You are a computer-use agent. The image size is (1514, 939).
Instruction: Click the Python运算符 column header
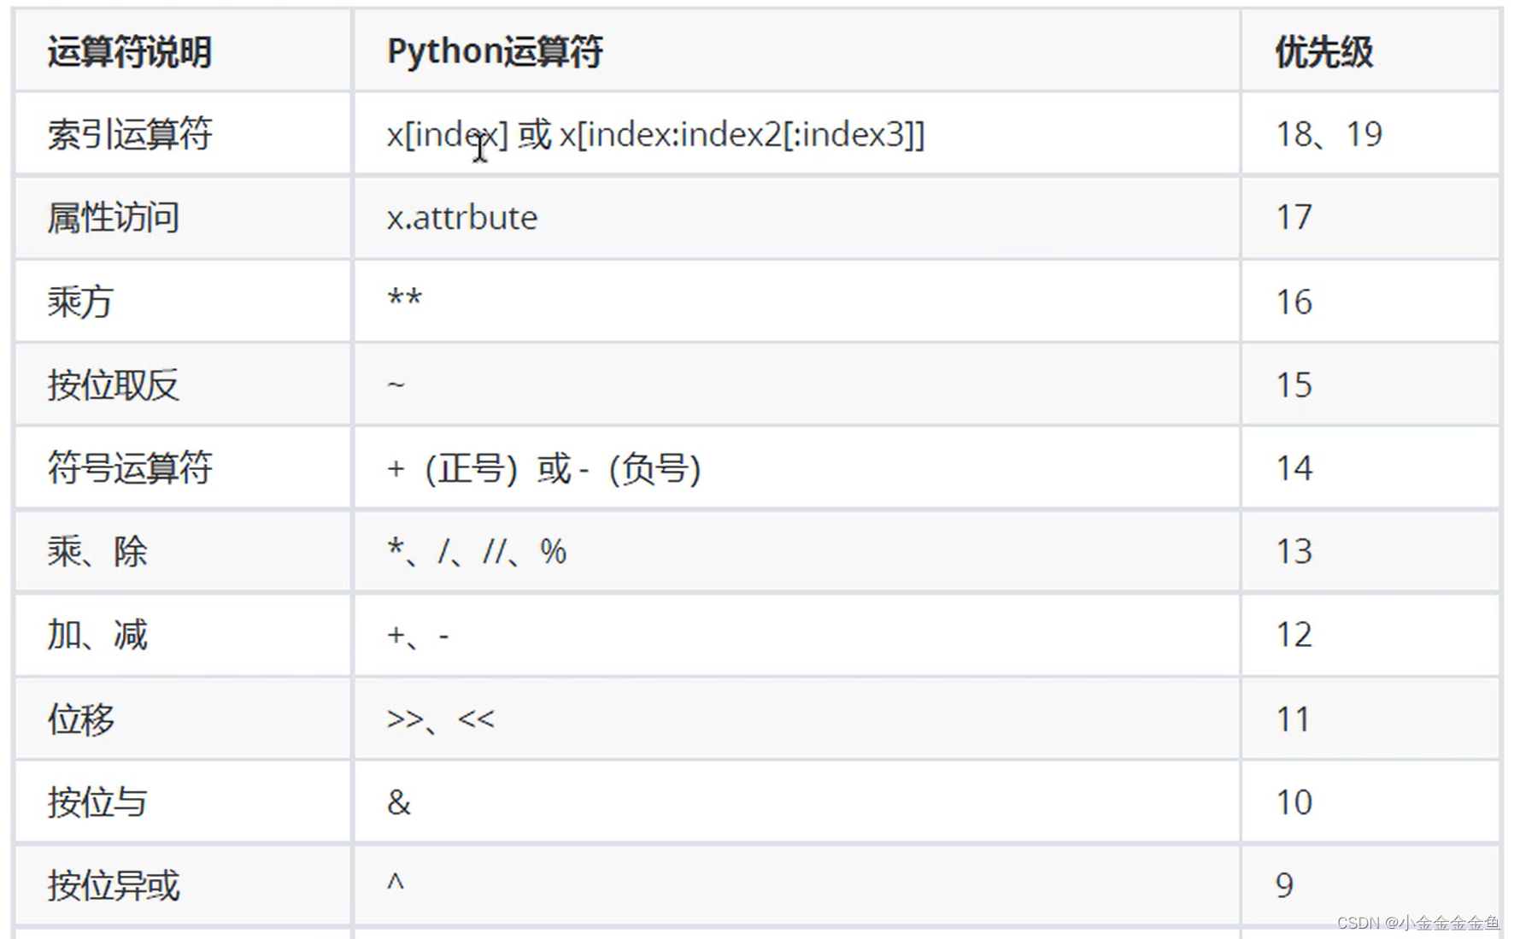coord(495,51)
